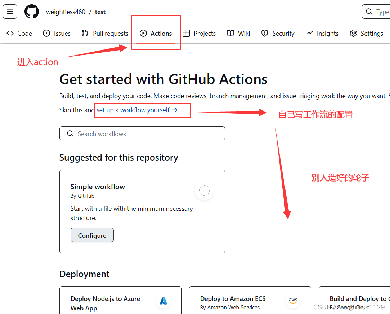Click the Projects table icon
The width and height of the screenshot is (390, 314).
(x=186, y=34)
